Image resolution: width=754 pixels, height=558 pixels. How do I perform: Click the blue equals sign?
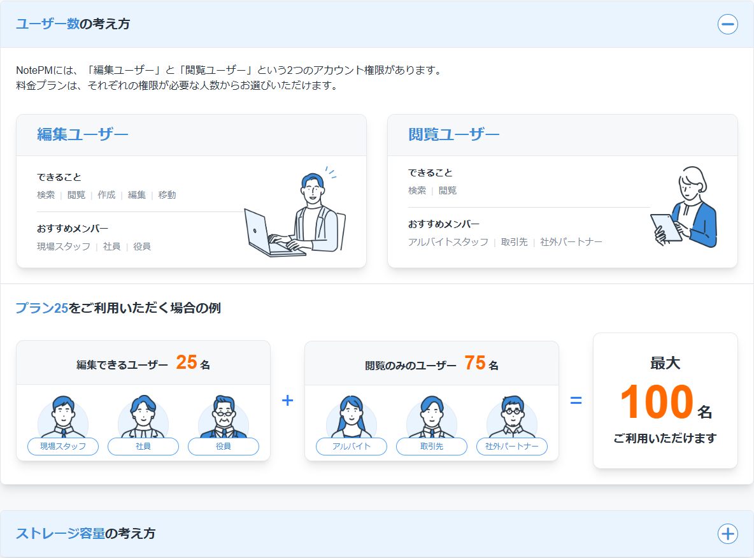pyautogui.click(x=576, y=400)
